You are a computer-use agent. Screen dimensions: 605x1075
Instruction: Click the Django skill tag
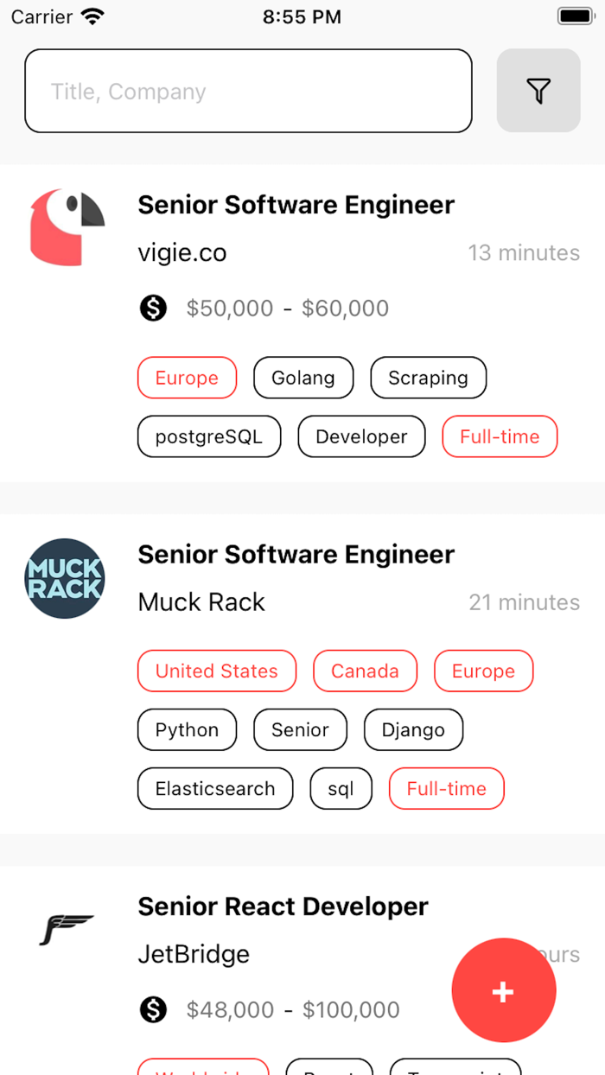[x=413, y=729]
